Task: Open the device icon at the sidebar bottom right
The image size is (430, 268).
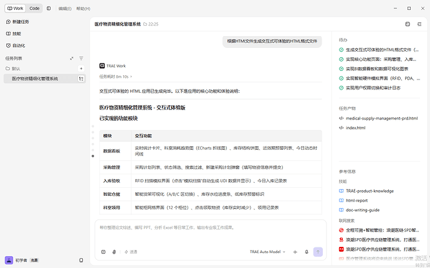Action: (x=81, y=260)
